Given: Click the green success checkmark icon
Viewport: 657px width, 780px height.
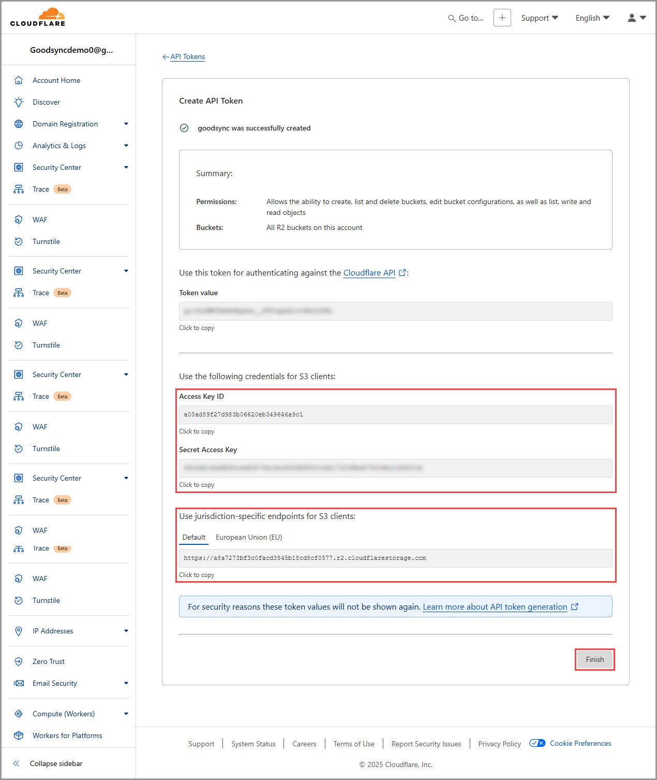Looking at the screenshot, I should (x=184, y=128).
